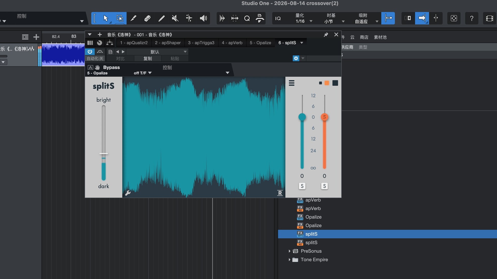Screen dimensions: 497x279
Task: Select the Eraser tool
Action: (147, 18)
